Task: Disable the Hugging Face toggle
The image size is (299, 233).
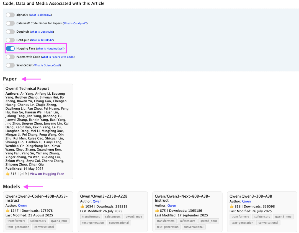Action: click(x=10, y=48)
